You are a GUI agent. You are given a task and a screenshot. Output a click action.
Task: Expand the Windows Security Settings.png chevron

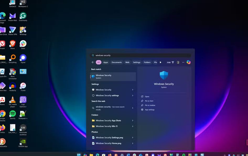point(133,138)
